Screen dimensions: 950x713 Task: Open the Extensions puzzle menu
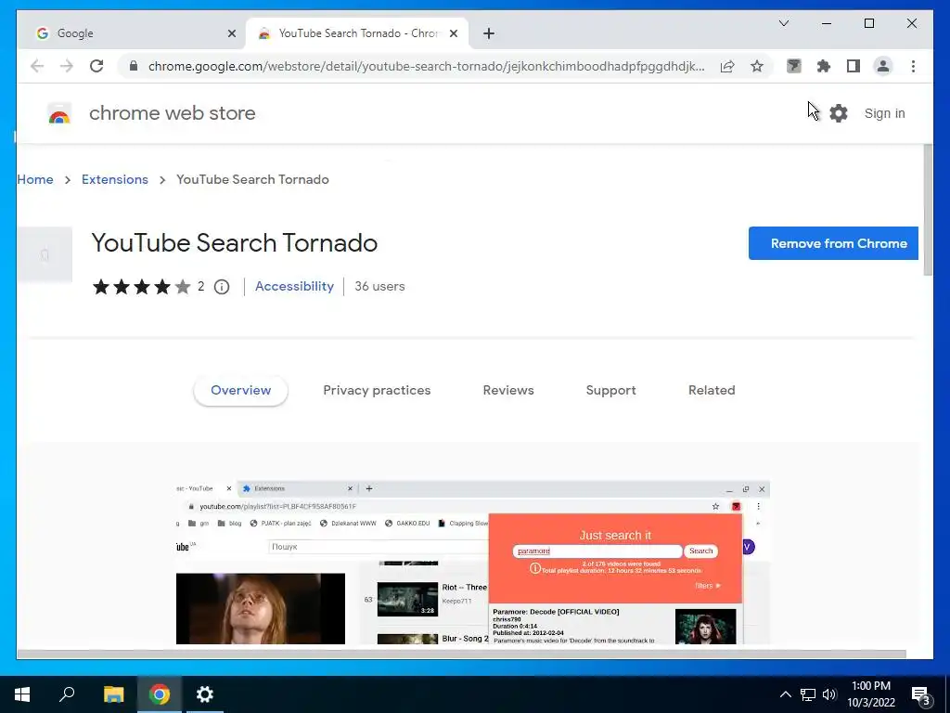point(824,66)
